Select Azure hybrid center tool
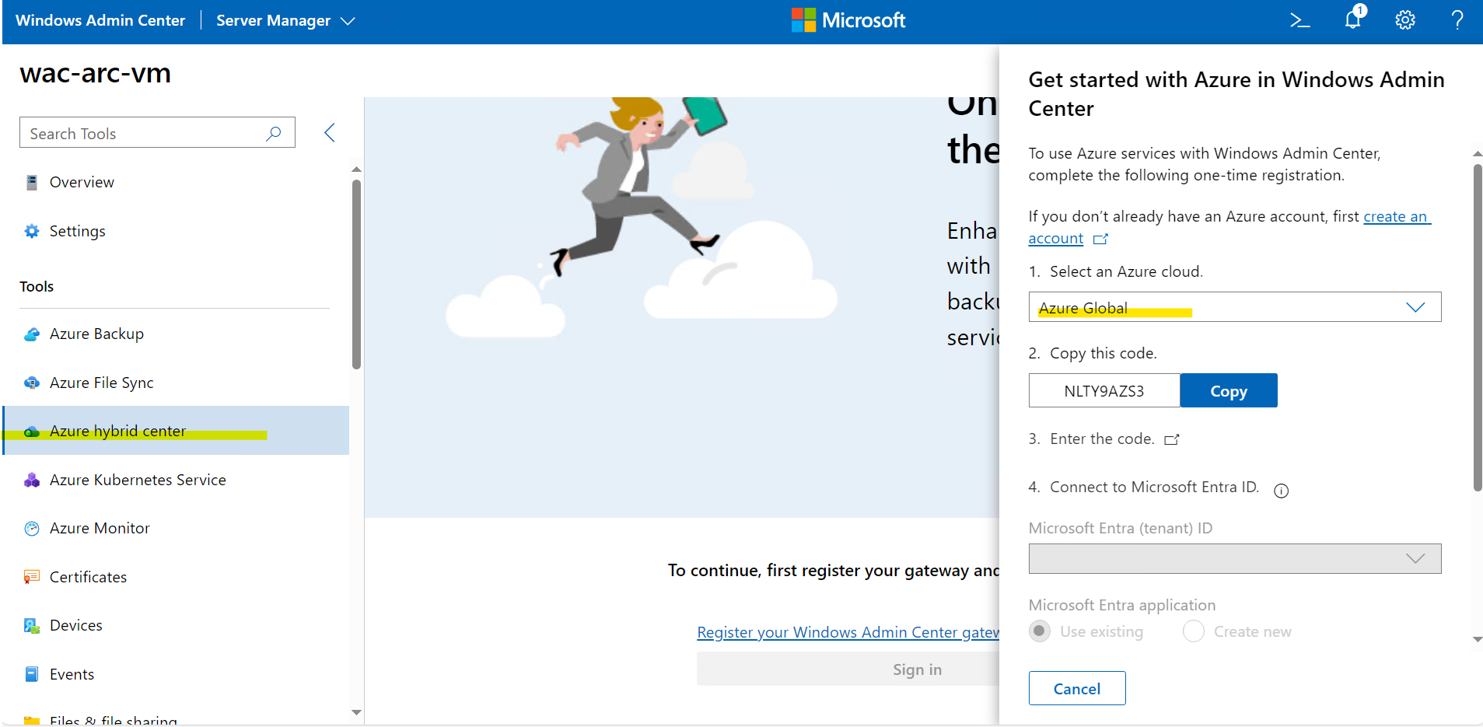Viewport: 1483px width, 727px height. (x=176, y=431)
